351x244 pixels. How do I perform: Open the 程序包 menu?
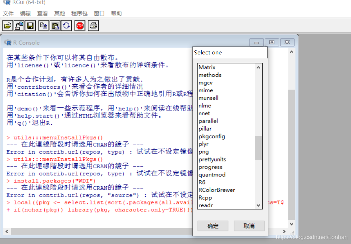point(79,13)
